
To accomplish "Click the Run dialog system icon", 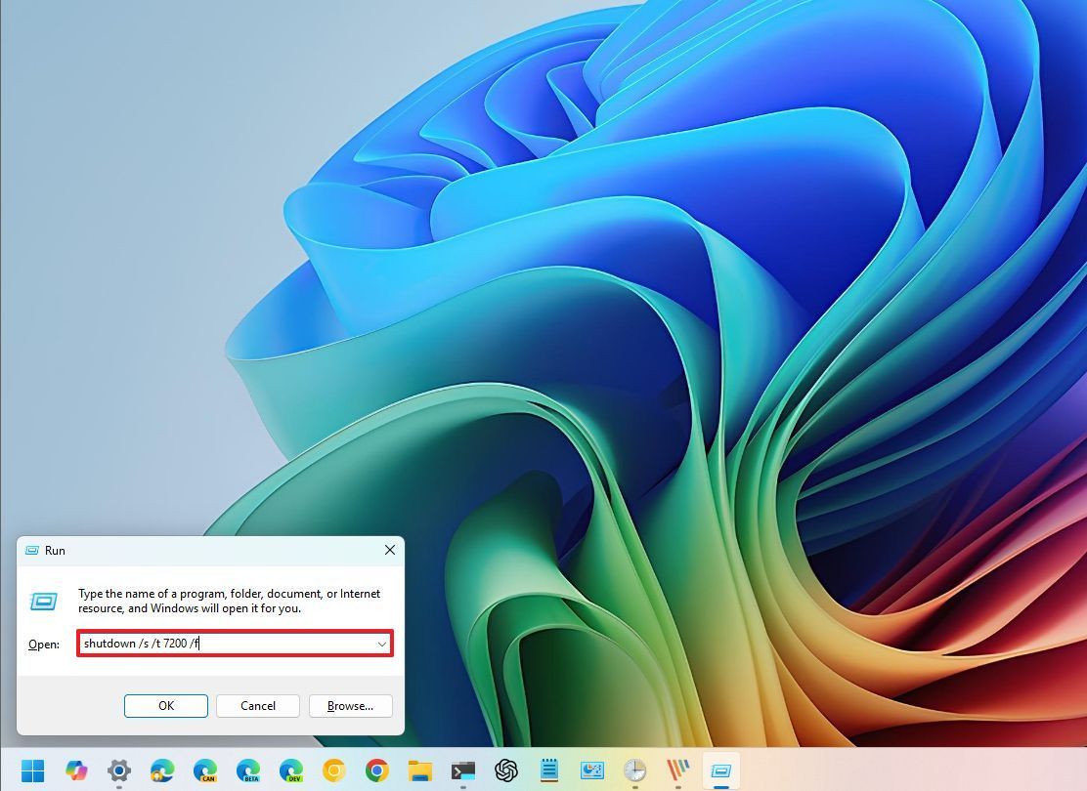I will click(x=32, y=550).
